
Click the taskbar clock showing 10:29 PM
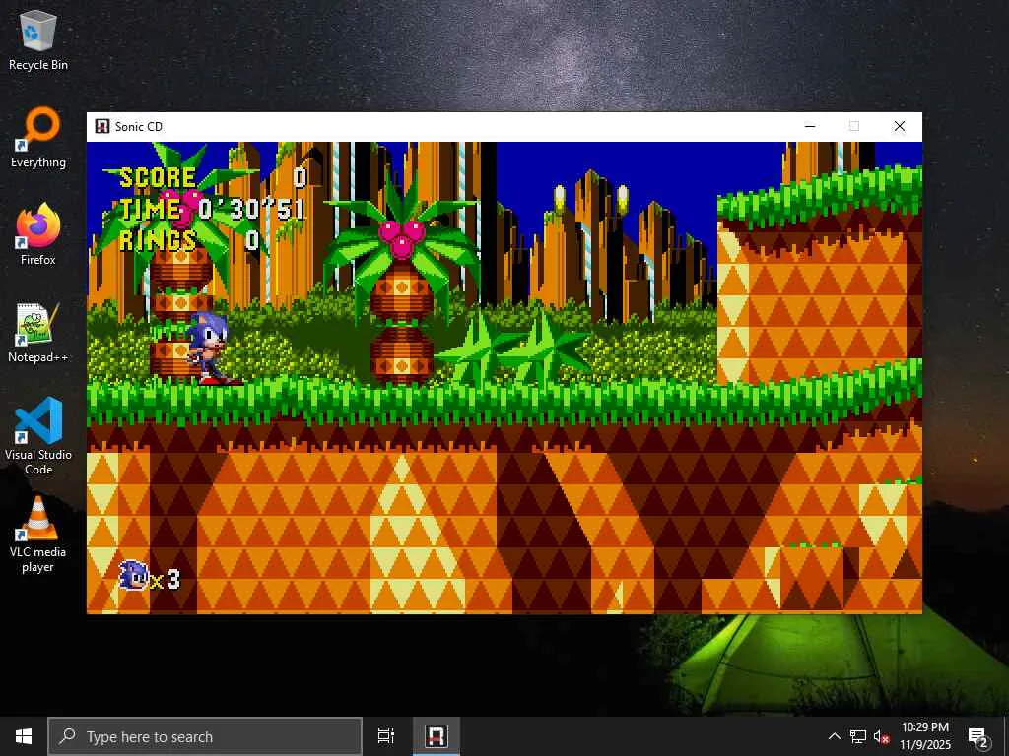click(x=924, y=736)
